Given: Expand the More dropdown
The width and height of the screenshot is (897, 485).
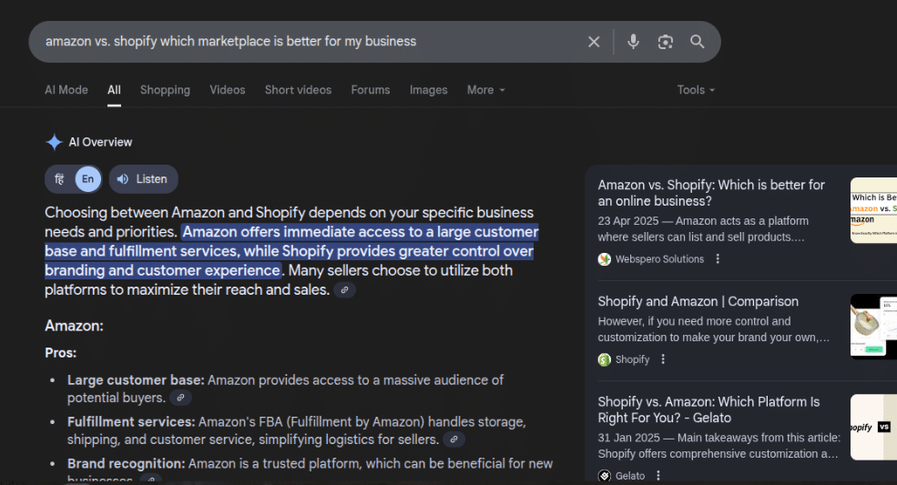Looking at the screenshot, I should pos(485,90).
